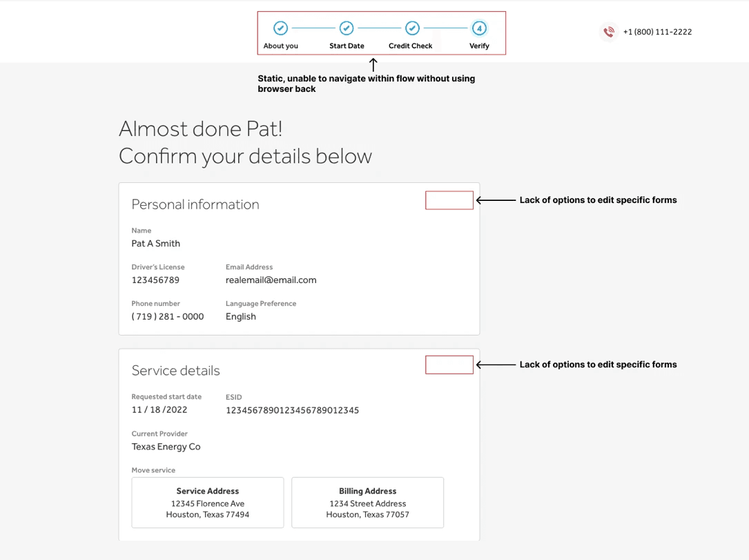
Task: Click the Email Address field label
Action: click(x=249, y=267)
